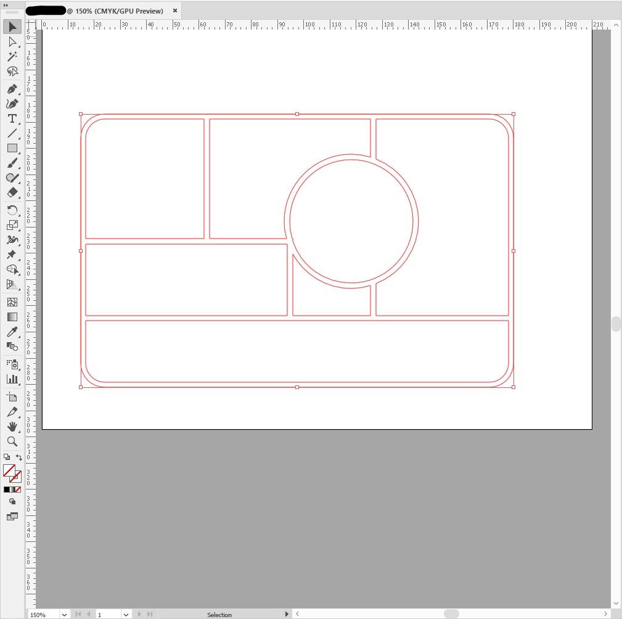
Task: Select the Curvature tool
Action: point(12,104)
